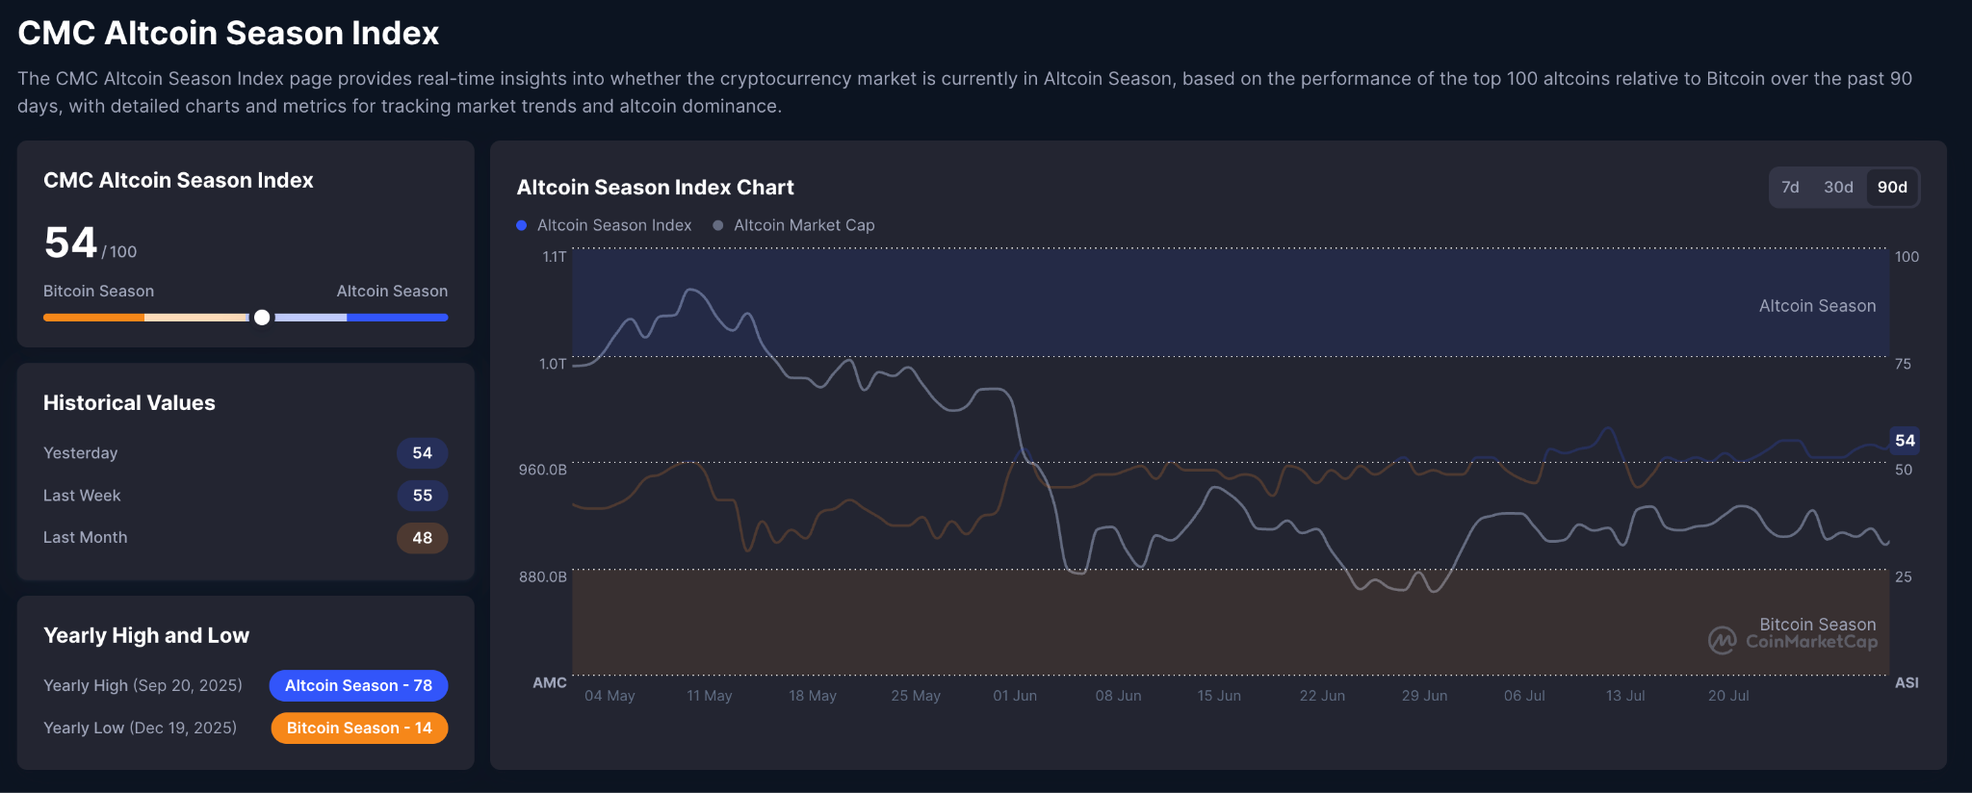Click the 29 Jun date axis label
This screenshot has height=793, width=1972.
(x=1424, y=696)
